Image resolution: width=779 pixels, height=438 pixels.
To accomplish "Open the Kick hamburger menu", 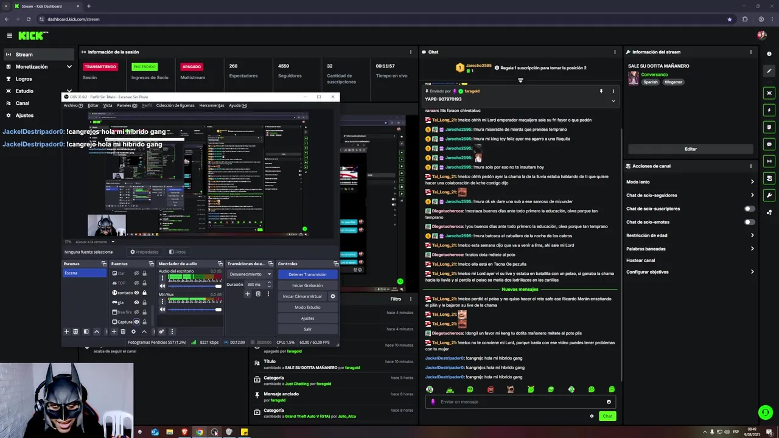I will [x=9, y=36].
